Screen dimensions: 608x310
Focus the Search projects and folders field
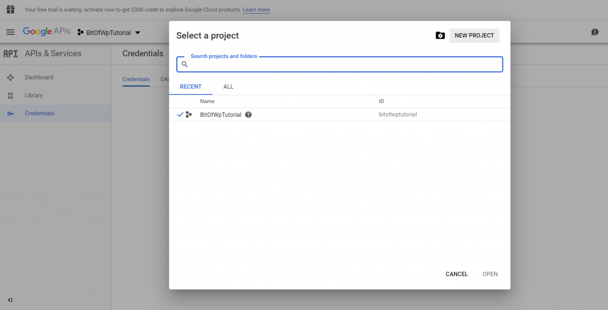click(x=340, y=64)
